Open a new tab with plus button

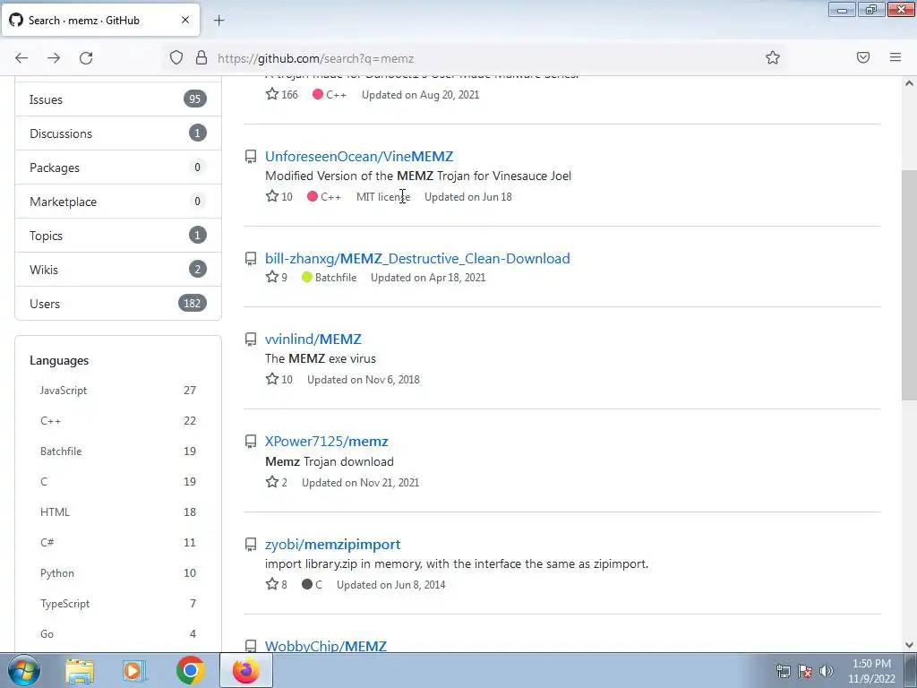(x=219, y=21)
